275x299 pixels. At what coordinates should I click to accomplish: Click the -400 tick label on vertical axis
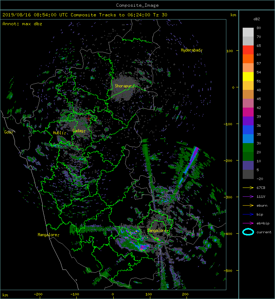point(228,234)
